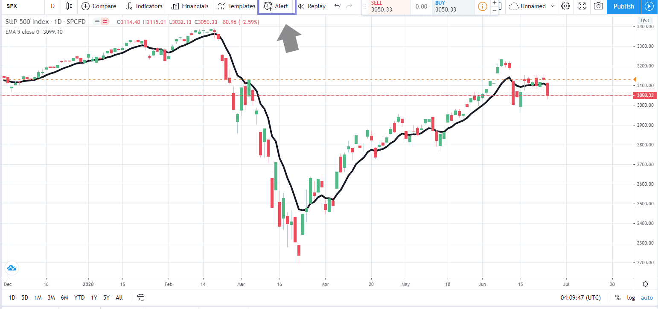The width and height of the screenshot is (658, 309).
Task: Open the Financials bar-chart menu
Action: coord(190,6)
